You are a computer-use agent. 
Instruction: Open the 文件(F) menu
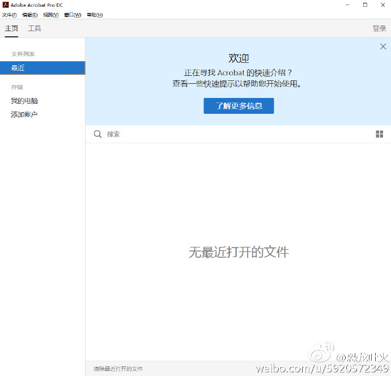(10, 15)
